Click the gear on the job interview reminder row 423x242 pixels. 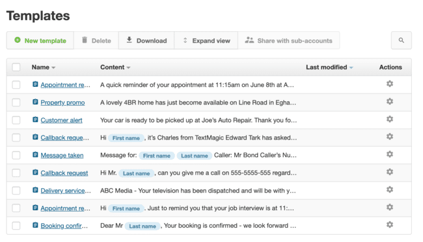pos(390,207)
